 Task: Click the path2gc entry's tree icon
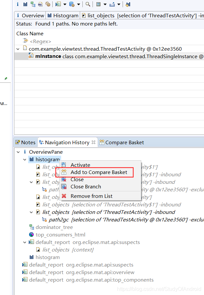(x=44, y=219)
